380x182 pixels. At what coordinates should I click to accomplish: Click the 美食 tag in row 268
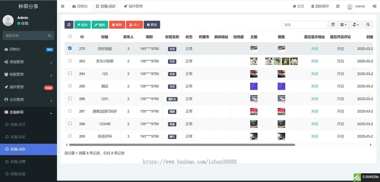pyautogui.click(x=172, y=124)
